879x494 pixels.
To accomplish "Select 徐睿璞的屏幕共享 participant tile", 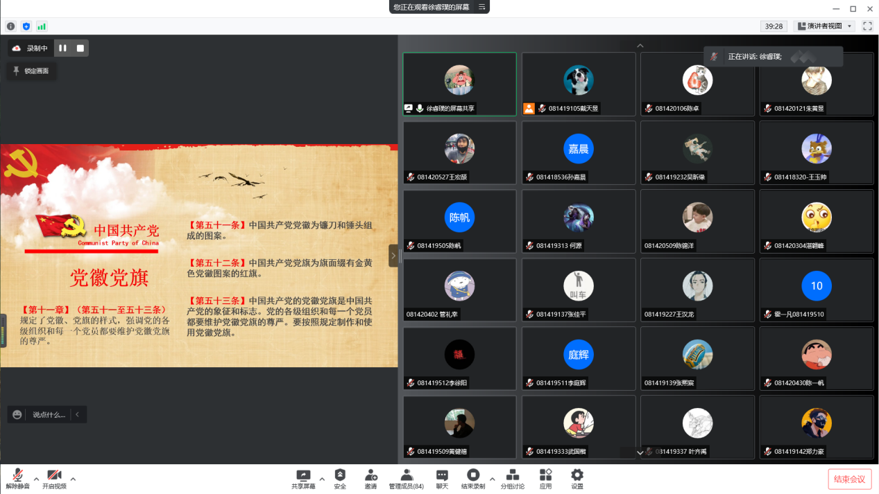I will [459, 84].
